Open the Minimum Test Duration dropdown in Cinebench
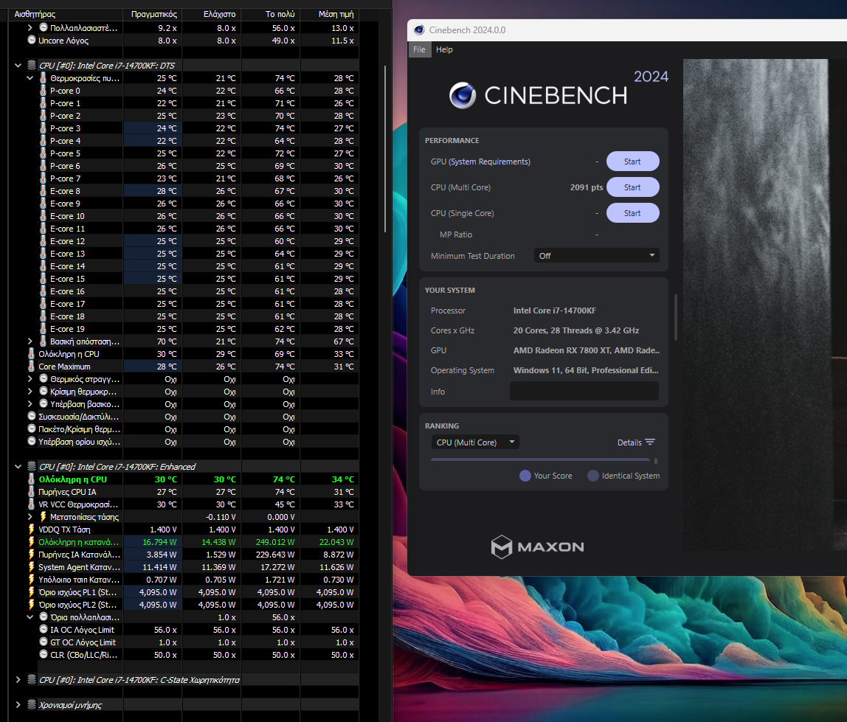This screenshot has height=722, width=847. [596, 255]
